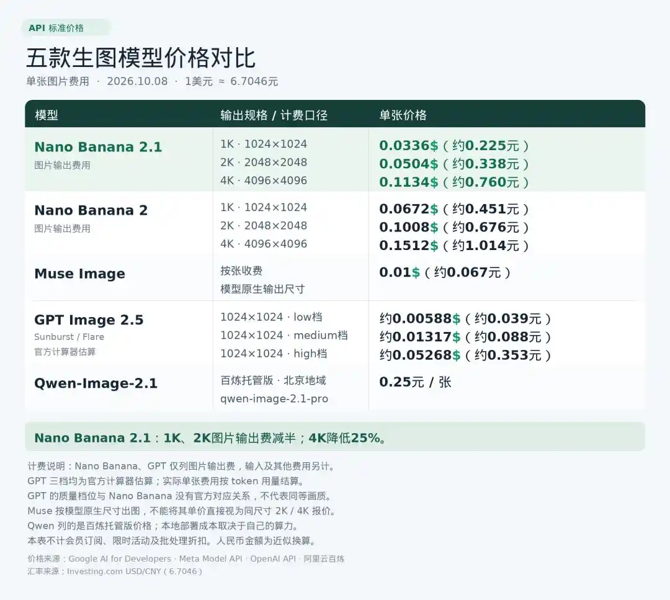Click the Nano Banana 2.1 price "0.1134$"

point(408,182)
